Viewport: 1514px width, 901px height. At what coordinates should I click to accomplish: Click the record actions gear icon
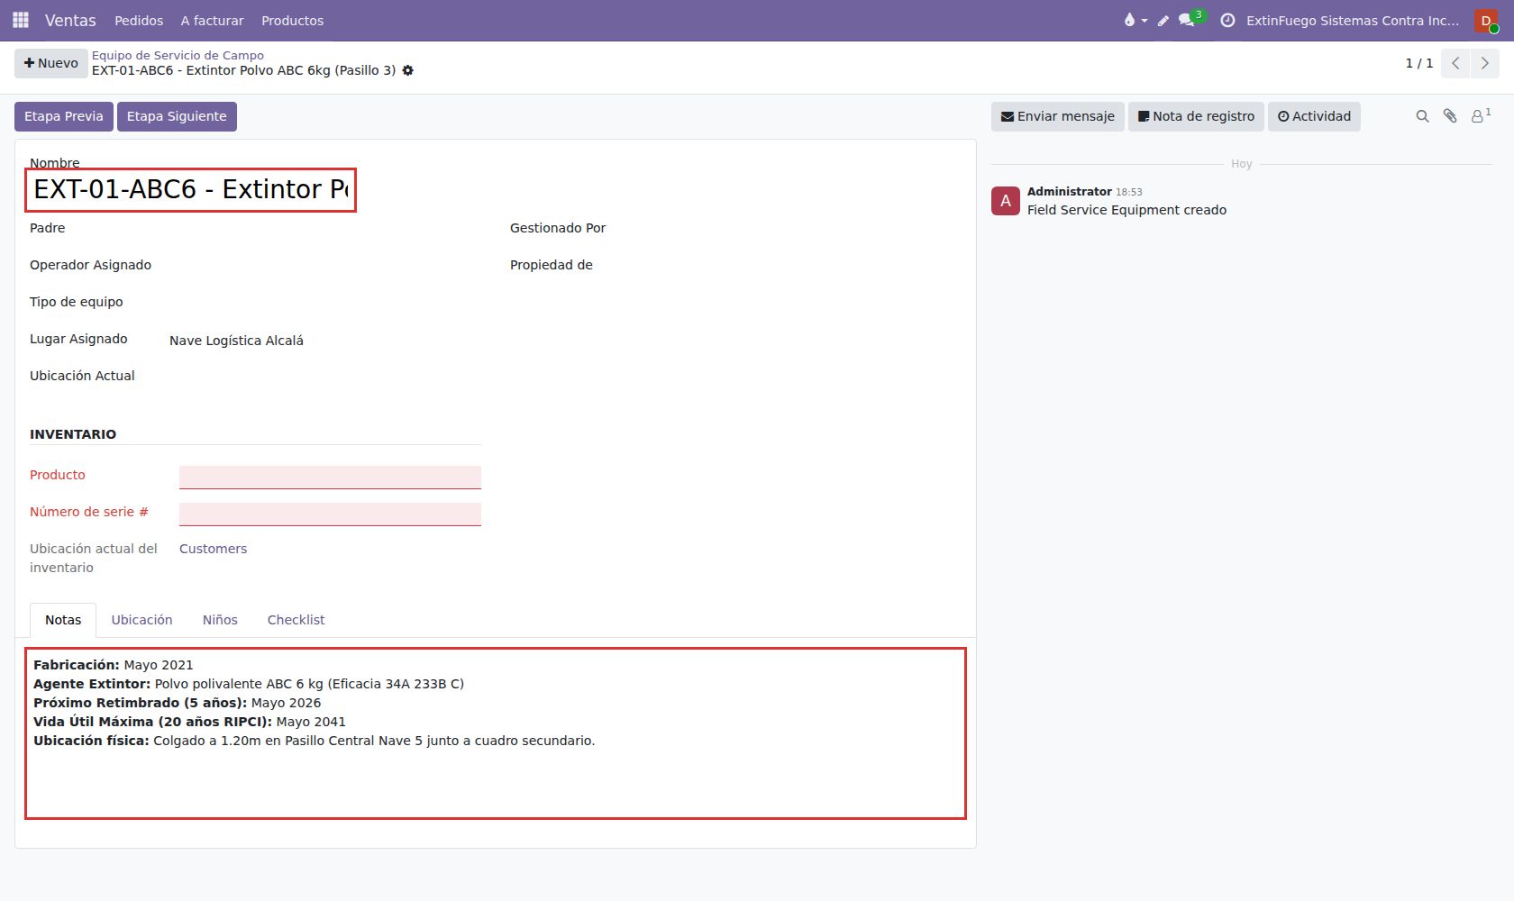tap(408, 70)
